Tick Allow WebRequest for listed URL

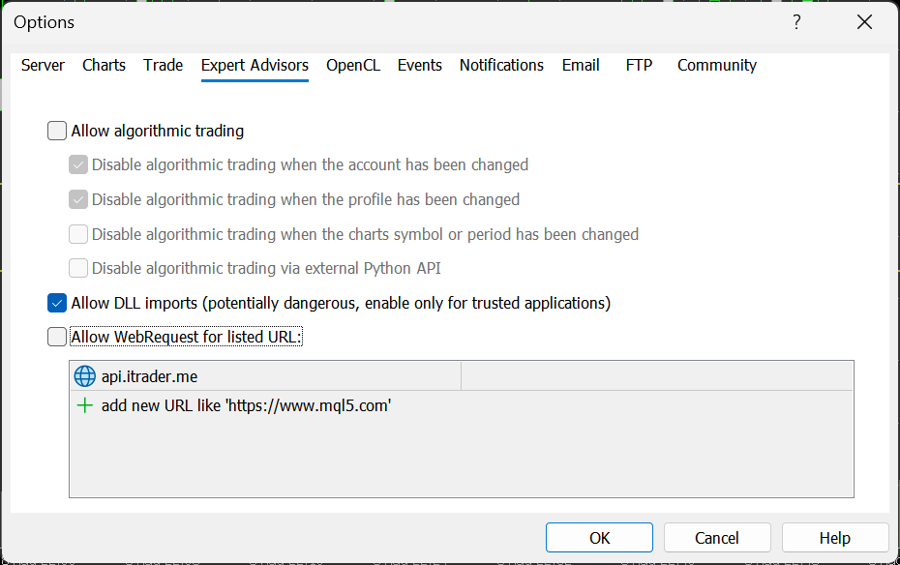pyautogui.click(x=57, y=337)
